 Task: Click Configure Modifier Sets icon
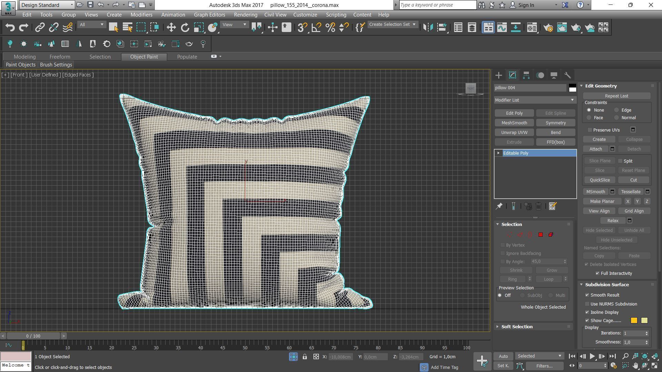click(x=552, y=206)
